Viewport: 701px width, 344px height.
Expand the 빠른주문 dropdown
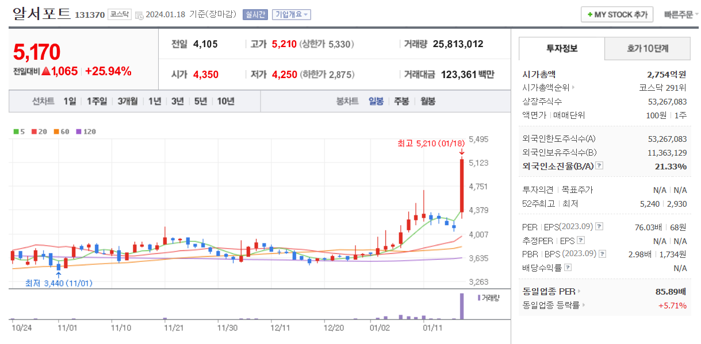[x=681, y=14]
